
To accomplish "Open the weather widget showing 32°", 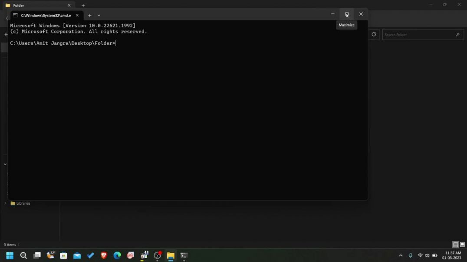I will 51,255.
